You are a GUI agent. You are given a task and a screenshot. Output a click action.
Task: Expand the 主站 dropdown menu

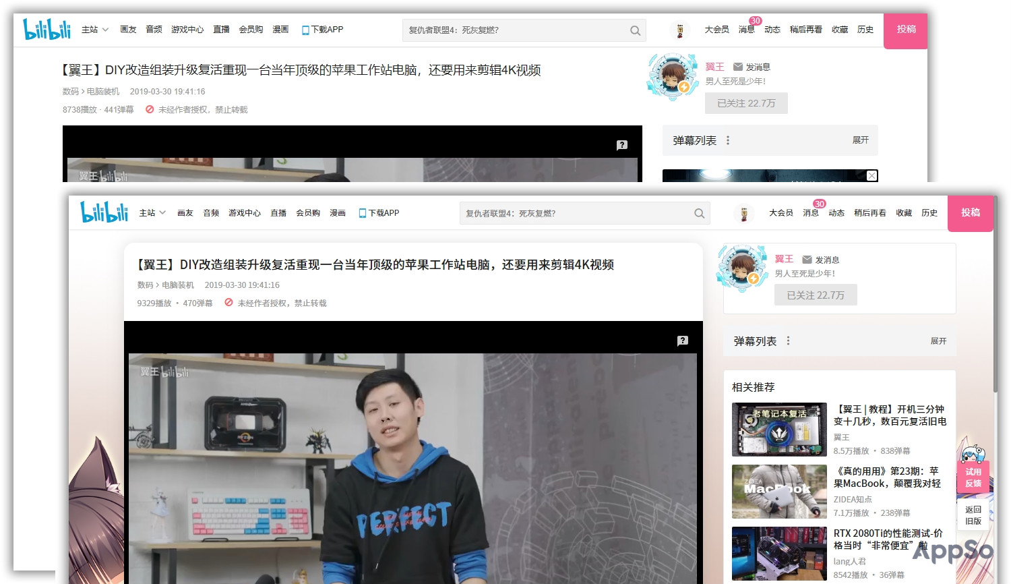tap(150, 212)
